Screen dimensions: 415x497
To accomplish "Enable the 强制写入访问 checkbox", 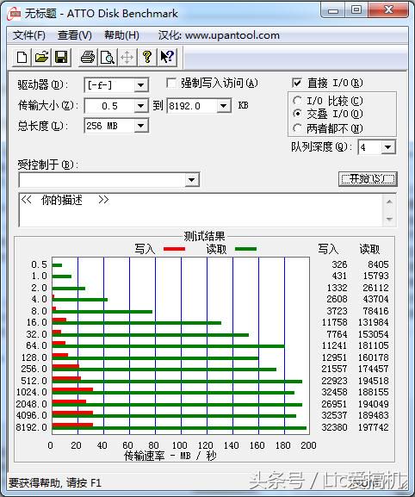I will [171, 84].
